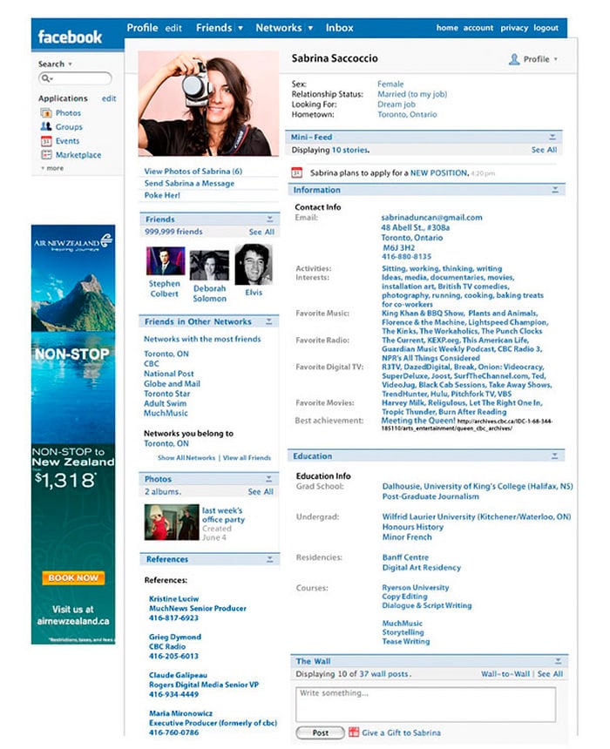Click the Book Now button in ad
The image size is (610, 749).
point(73,577)
